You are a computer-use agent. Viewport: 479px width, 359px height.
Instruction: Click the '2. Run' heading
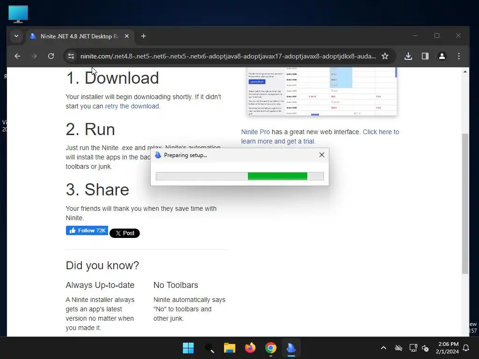(x=90, y=129)
